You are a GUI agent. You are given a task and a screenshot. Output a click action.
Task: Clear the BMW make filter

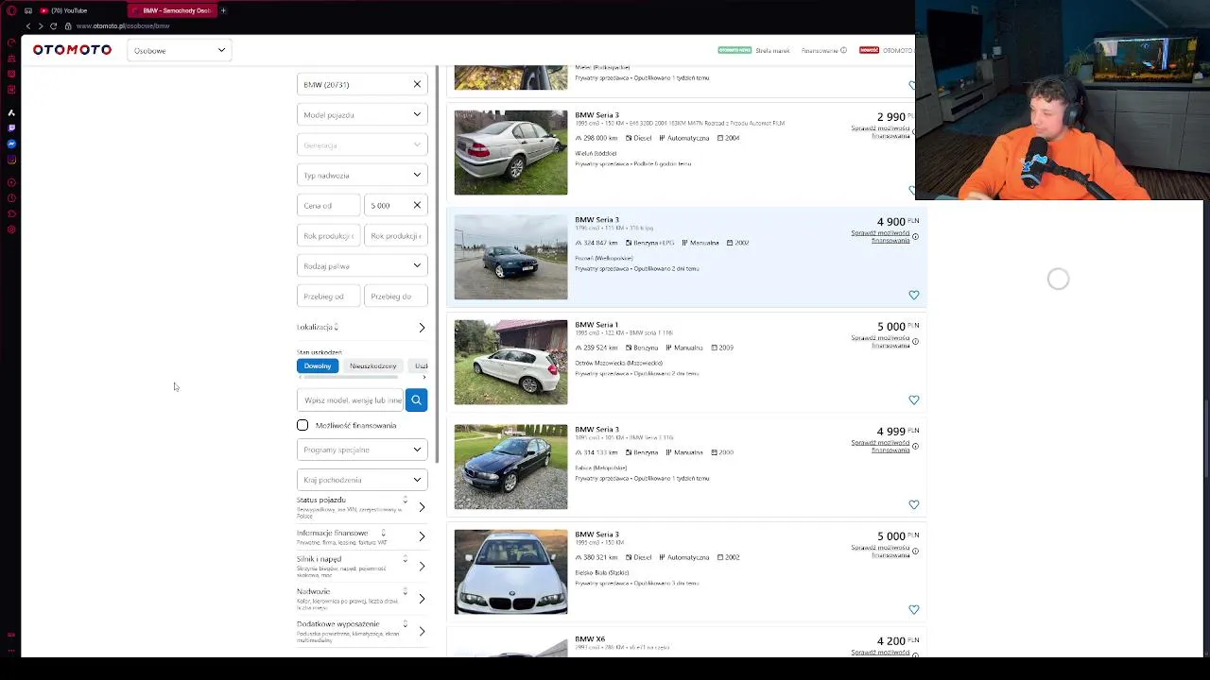point(417,84)
